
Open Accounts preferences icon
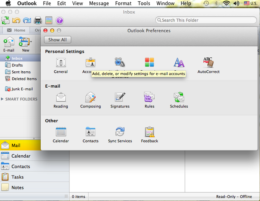(90, 63)
